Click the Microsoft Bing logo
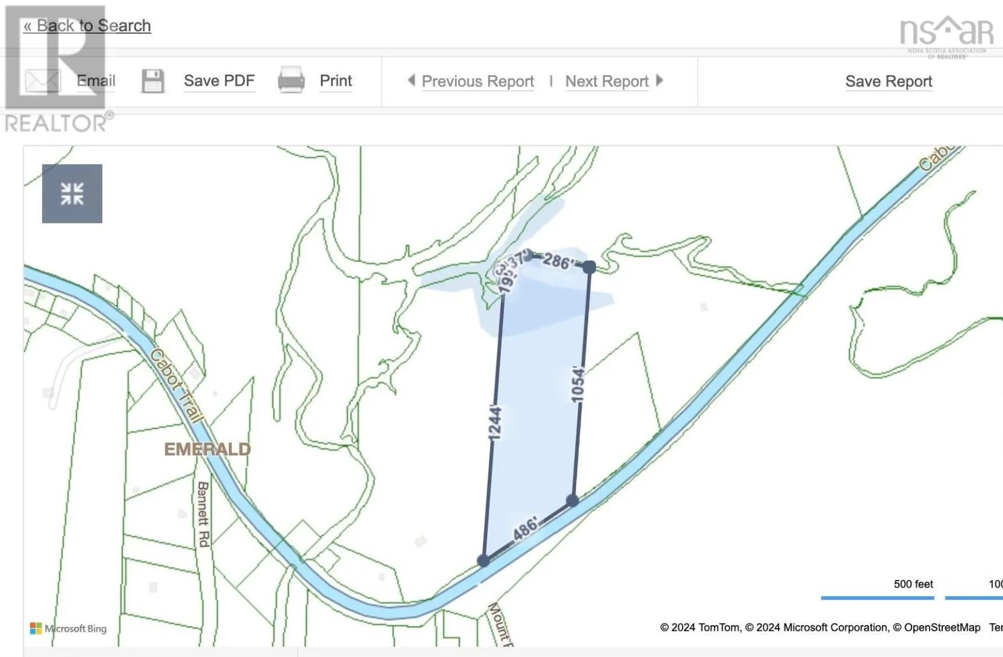The height and width of the screenshot is (657, 1003). pos(68,628)
